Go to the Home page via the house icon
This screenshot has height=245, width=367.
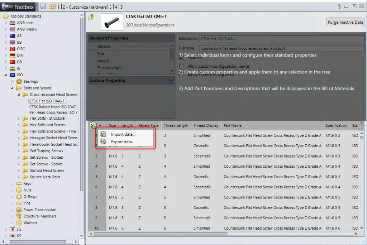pos(52,6)
